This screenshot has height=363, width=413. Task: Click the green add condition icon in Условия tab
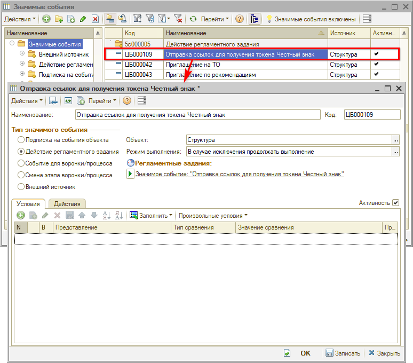21,216
